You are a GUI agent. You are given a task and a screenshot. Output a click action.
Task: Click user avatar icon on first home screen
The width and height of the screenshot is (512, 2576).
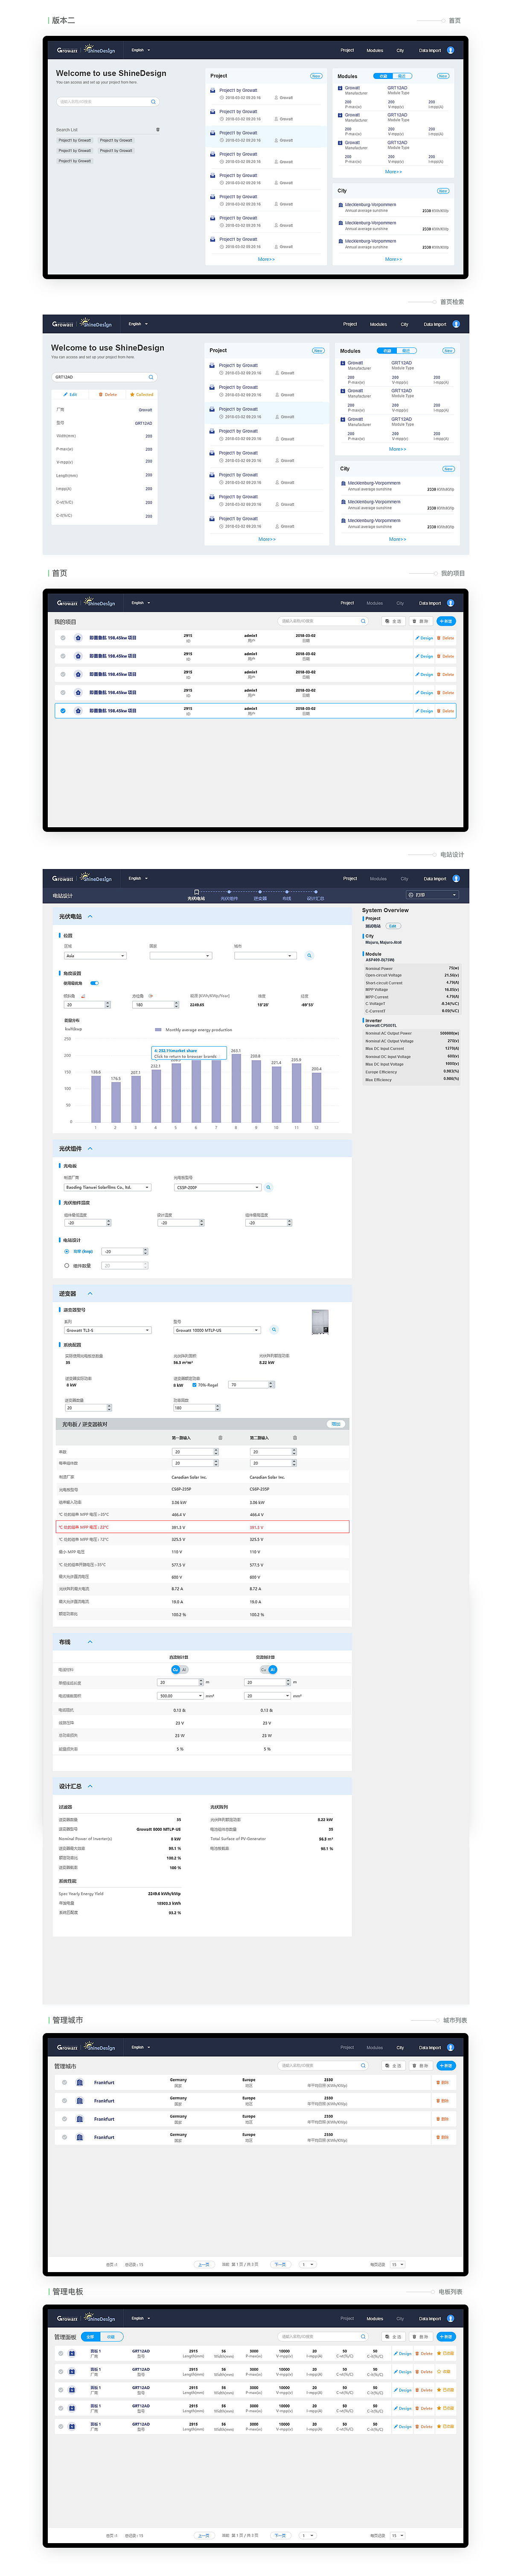pyautogui.click(x=450, y=50)
